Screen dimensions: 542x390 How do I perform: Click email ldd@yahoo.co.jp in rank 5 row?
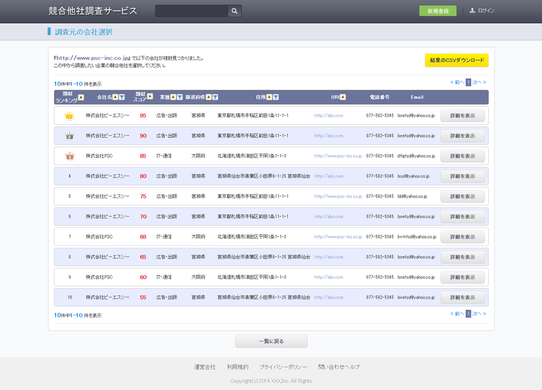pos(412,197)
